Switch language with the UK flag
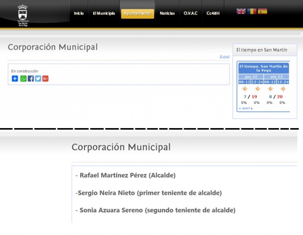Screen dimensions: 303x235 coord(241,11)
